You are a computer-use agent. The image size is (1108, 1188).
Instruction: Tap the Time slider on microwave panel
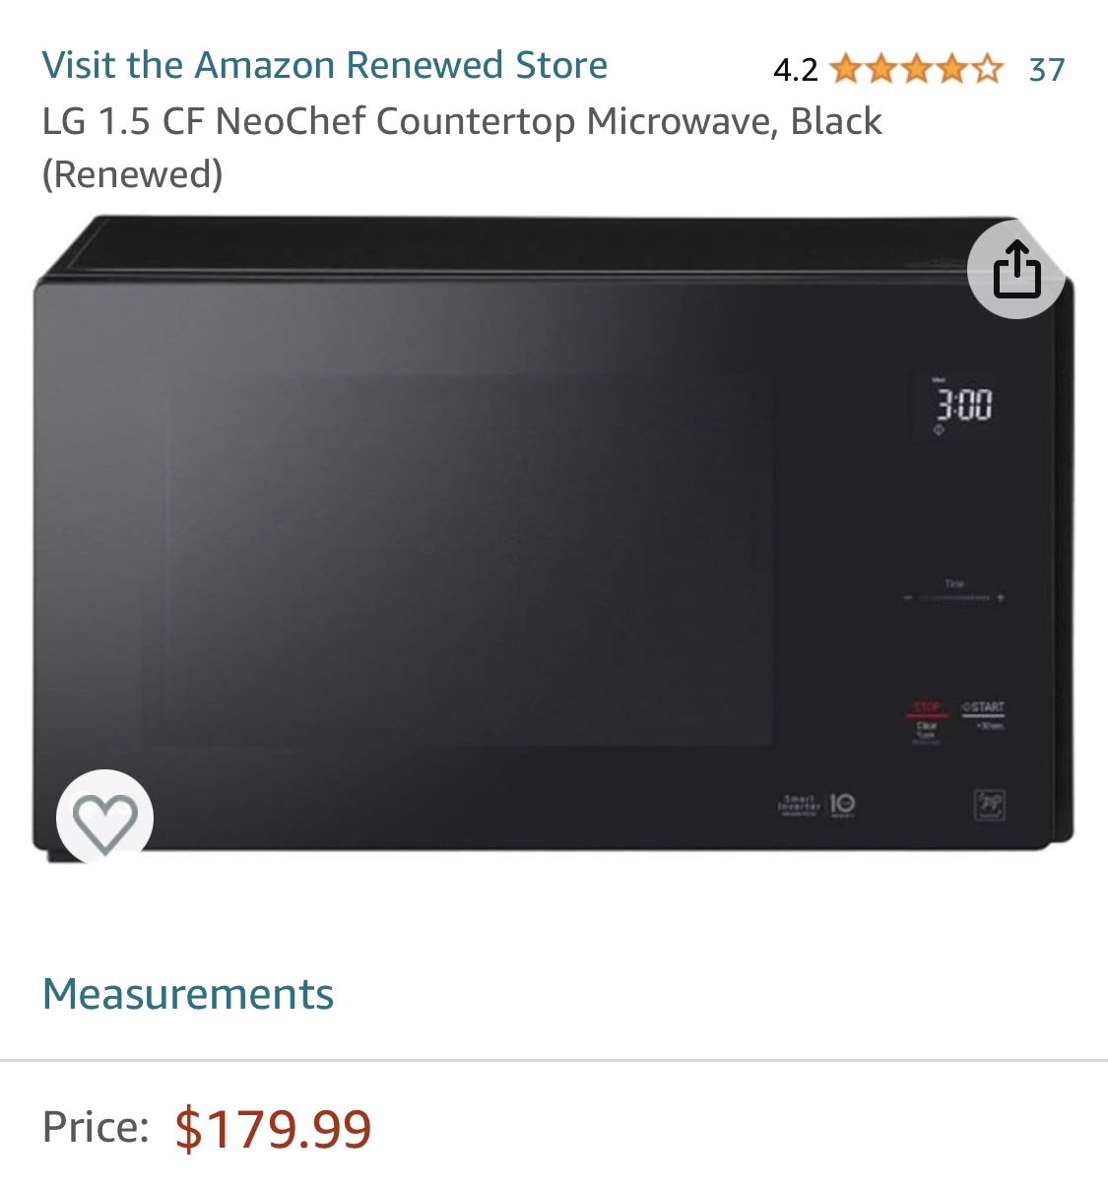pyautogui.click(x=954, y=597)
